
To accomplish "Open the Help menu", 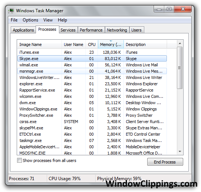I will pyautogui.click(x=62, y=20).
